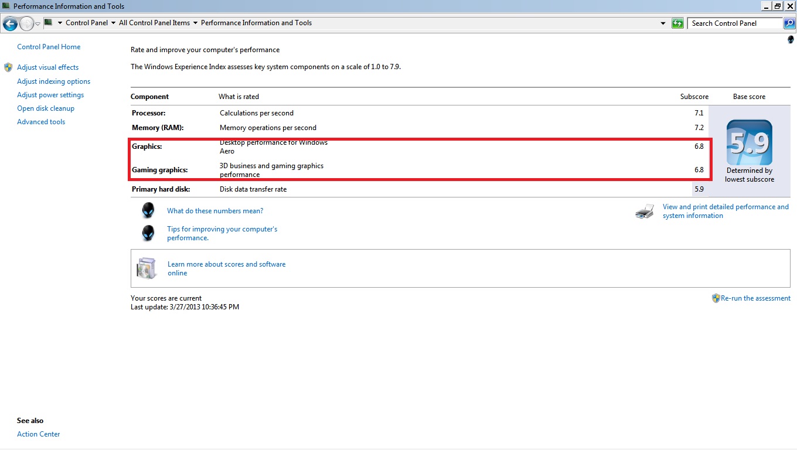Click the Processor component label

click(x=149, y=113)
